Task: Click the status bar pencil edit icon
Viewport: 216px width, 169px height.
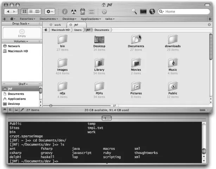Action: click(22, 110)
